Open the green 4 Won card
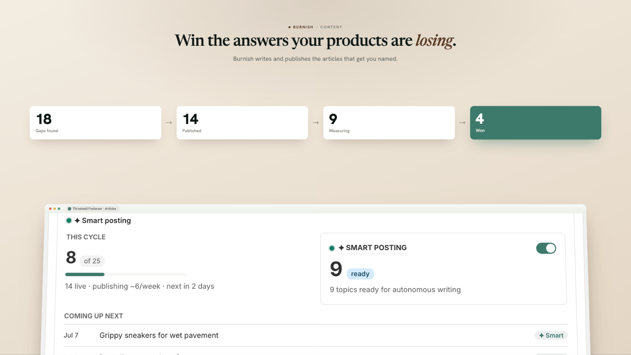Image resolution: width=631 pixels, height=355 pixels. [x=536, y=123]
